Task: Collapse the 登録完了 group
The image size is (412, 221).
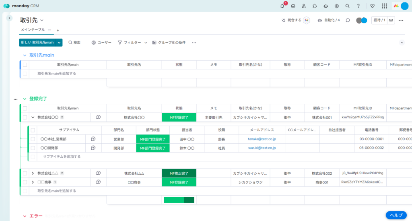Action: pos(25,99)
